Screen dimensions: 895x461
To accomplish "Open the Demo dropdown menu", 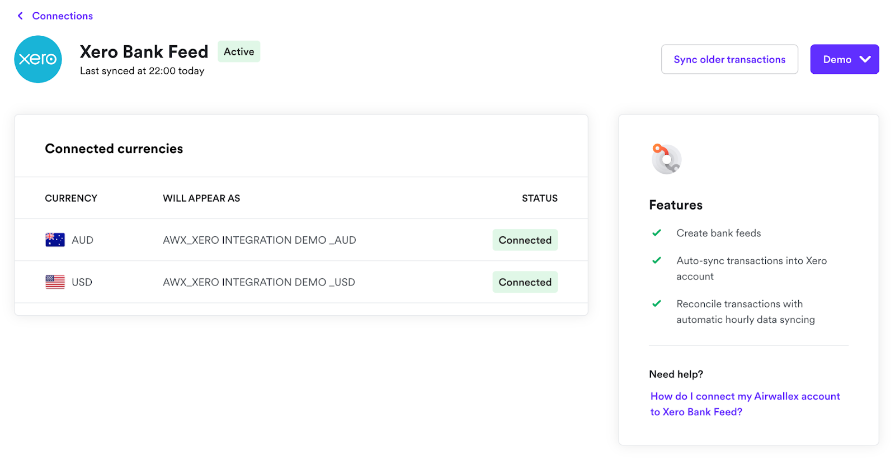I will pyautogui.click(x=845, y=59).
